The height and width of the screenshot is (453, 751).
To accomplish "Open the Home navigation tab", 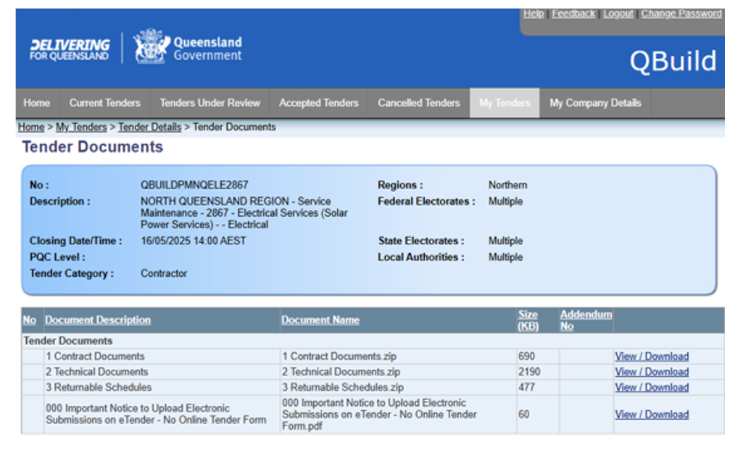I will tap(36, 103).
